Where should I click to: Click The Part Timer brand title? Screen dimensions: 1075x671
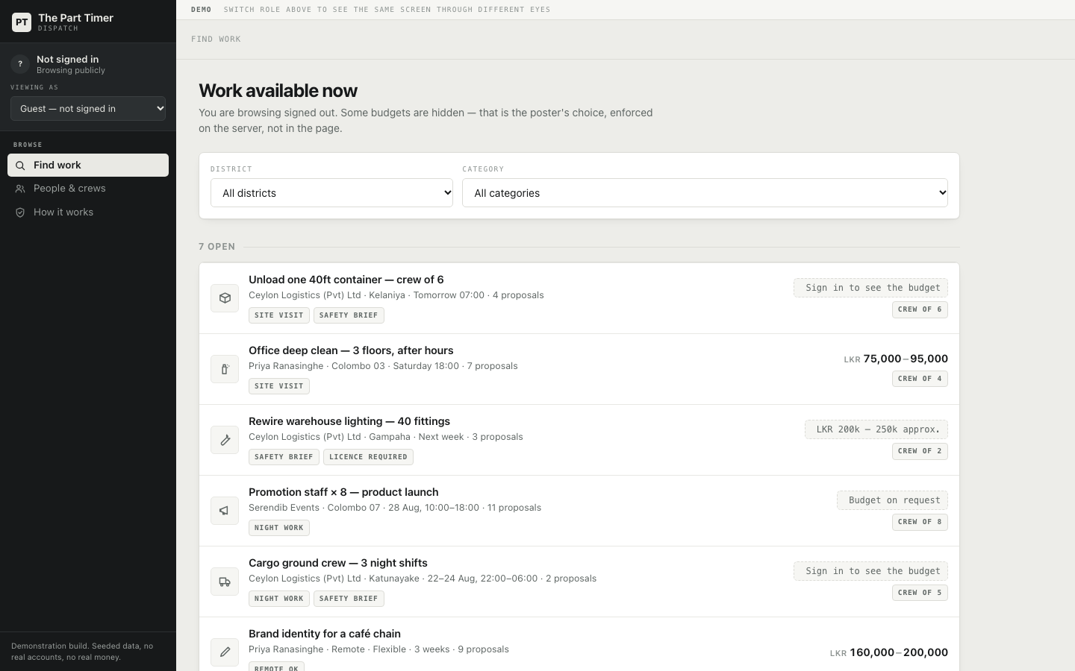pyautogui.click(x=75, y=18)
